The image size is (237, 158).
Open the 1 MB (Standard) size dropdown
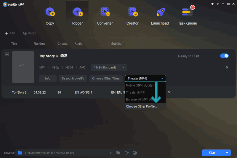[109, 67]
